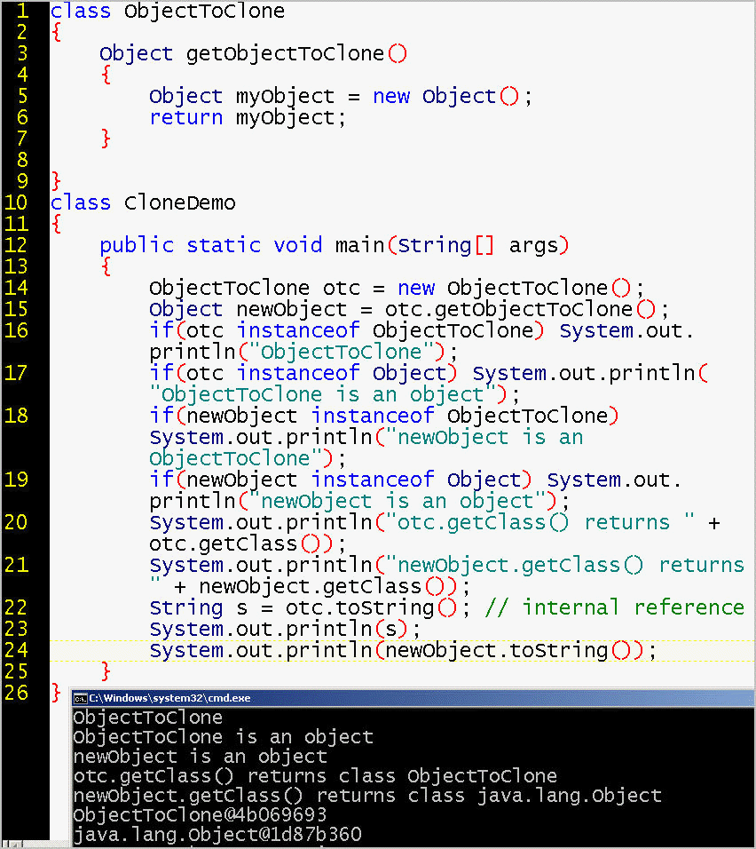Click string "newObject is an object" in code
The width and height of the screenshot is (756, 849).
[398, 502]
